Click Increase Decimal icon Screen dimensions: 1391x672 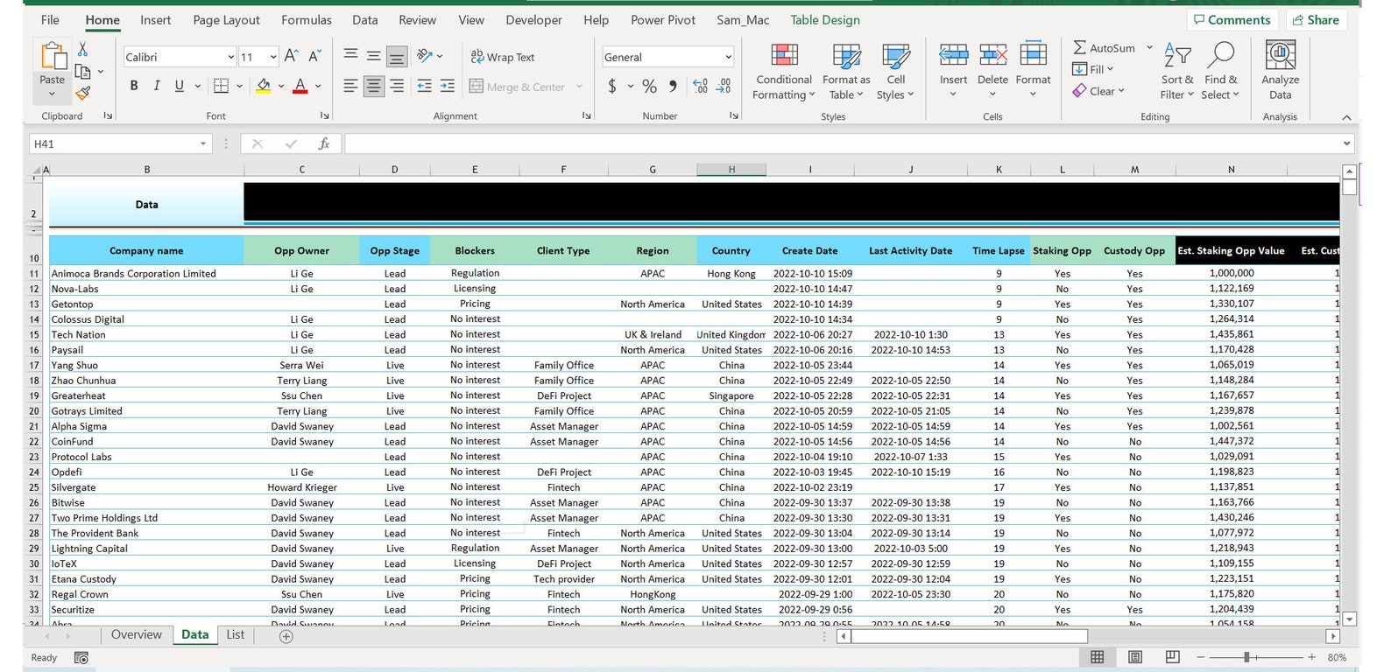tap(700, 86)
